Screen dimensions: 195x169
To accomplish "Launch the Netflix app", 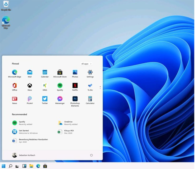I will (x=75, y=87).
